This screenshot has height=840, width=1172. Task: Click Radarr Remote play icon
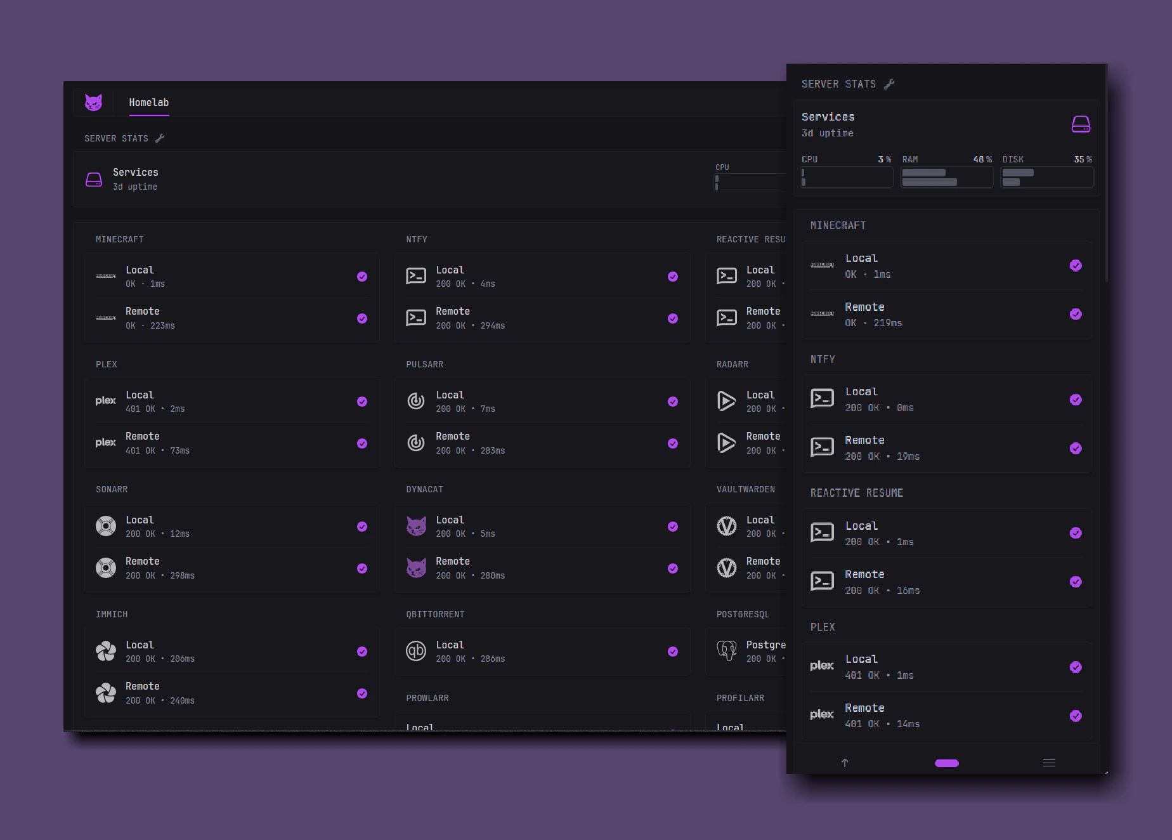[x=727, y=443]
